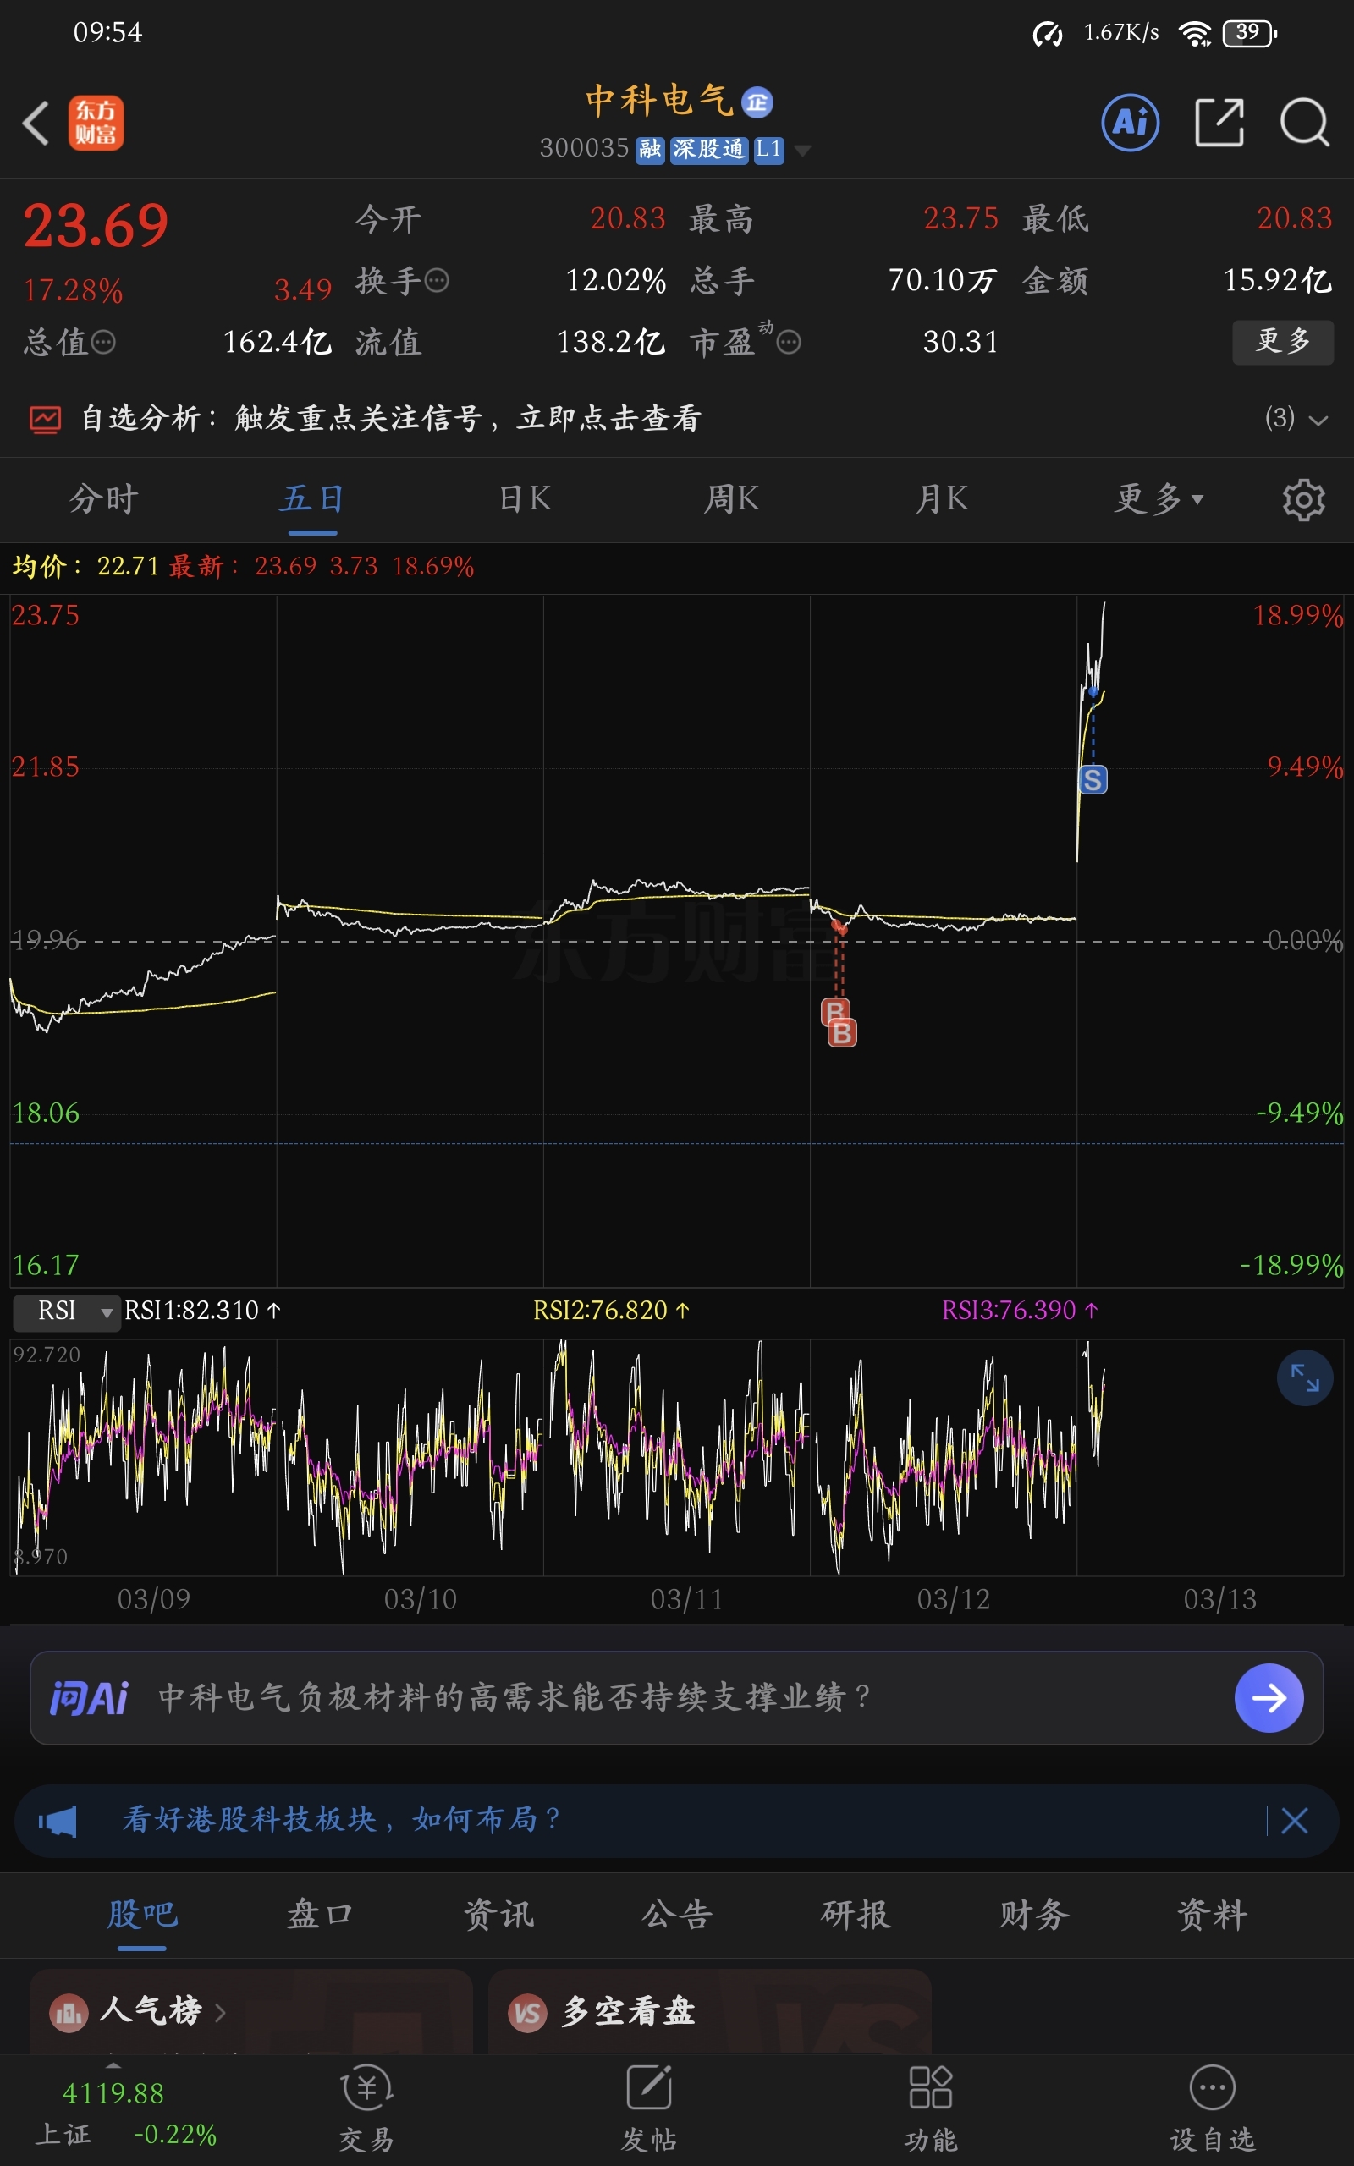The height and width of the screenshot is (2166, 1354).
Task: Open the 更多 chart period dropdown
Action: point(1158,498)
